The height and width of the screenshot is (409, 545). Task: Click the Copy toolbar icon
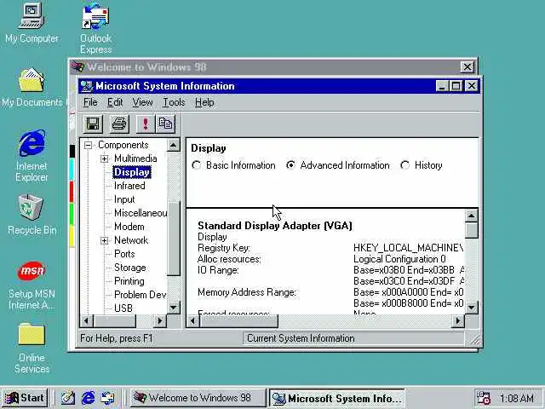(165, 124)
